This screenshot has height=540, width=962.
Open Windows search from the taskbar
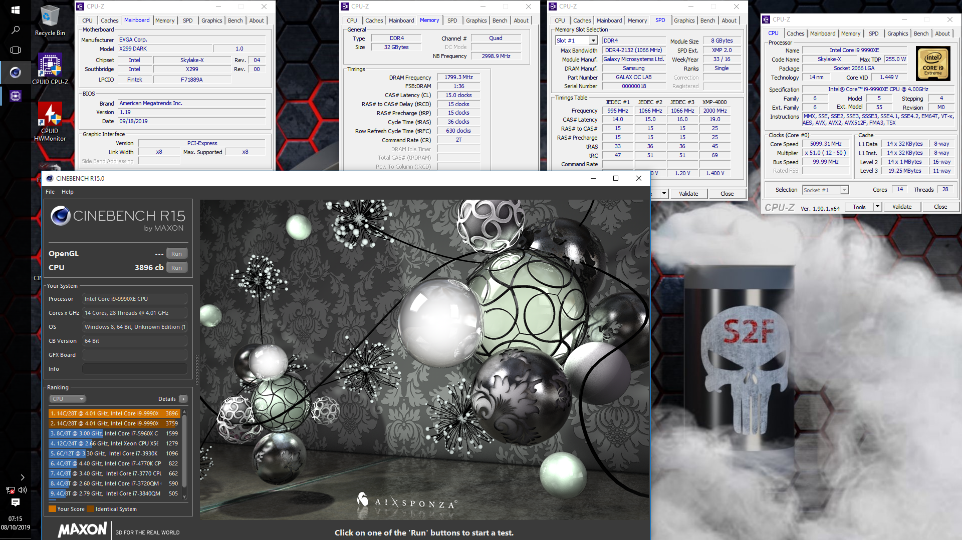click(x=16, y=30)
